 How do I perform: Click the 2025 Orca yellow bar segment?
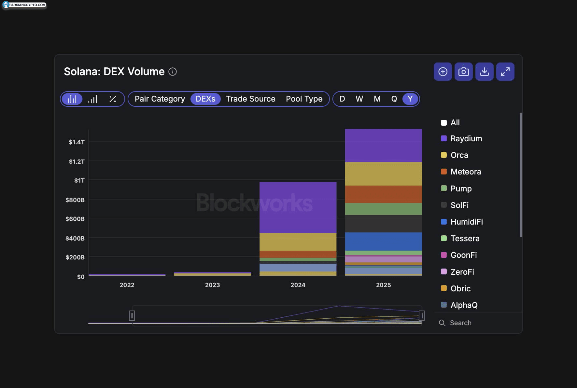[384, 174]
